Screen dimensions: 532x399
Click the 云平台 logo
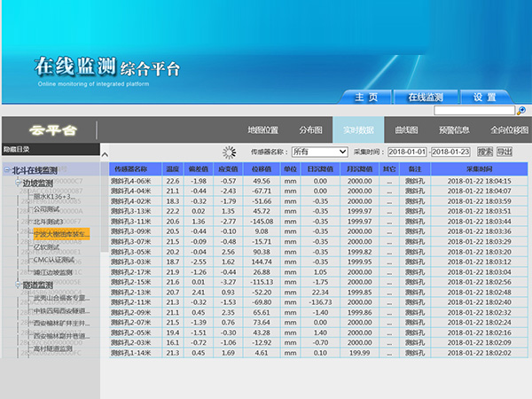click(x=49, y=129)
